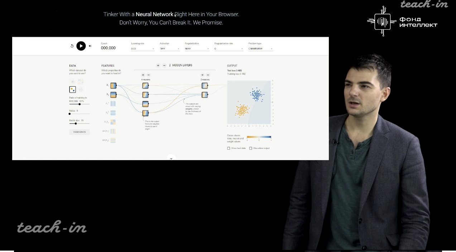Screen dimensions: 456x252
Task: Open the Learning rate dropdown
Action: tap(143, 49)
